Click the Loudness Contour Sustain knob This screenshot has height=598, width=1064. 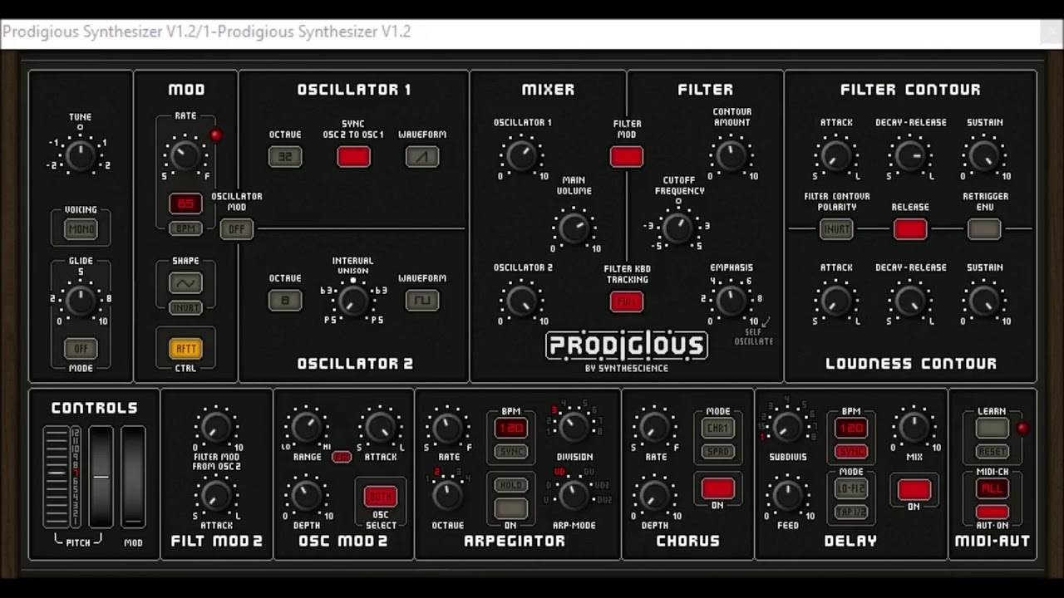[984, 301]
